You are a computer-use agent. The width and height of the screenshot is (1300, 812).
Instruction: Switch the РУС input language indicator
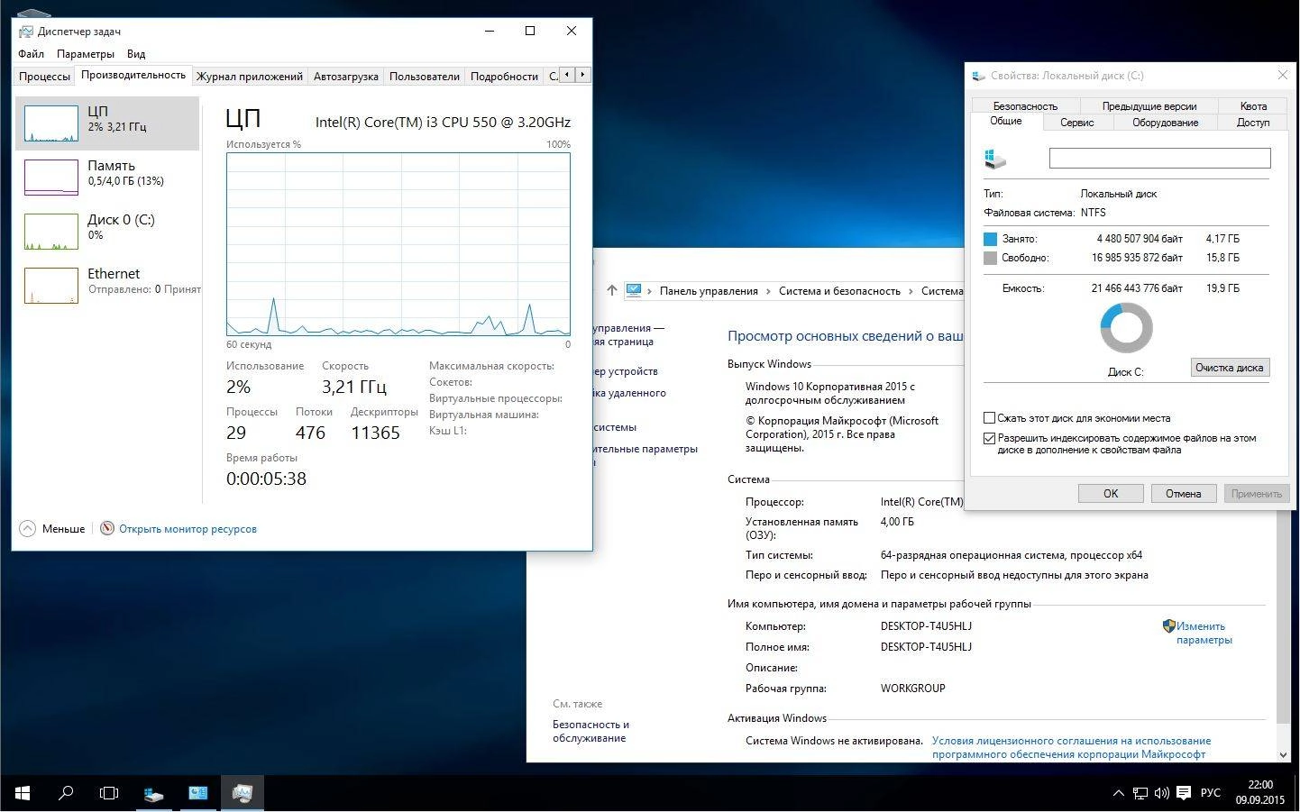tap(1211, 793)
